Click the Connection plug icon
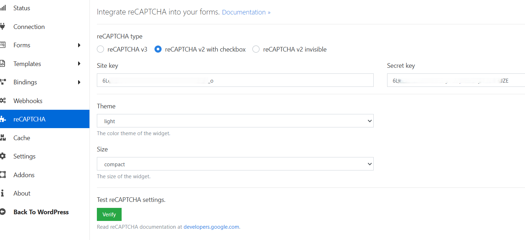The height and width of the screenshot is (240, 525). coord(3,26)
